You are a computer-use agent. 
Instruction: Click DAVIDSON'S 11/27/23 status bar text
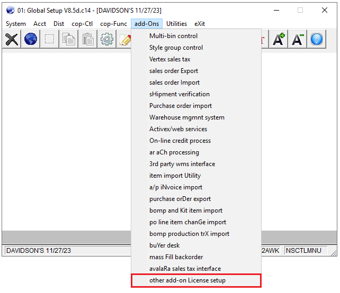39,251
